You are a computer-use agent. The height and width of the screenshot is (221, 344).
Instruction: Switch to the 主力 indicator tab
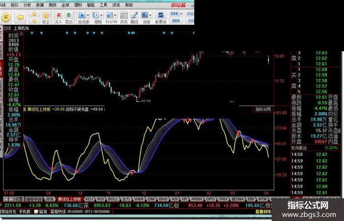126,199
